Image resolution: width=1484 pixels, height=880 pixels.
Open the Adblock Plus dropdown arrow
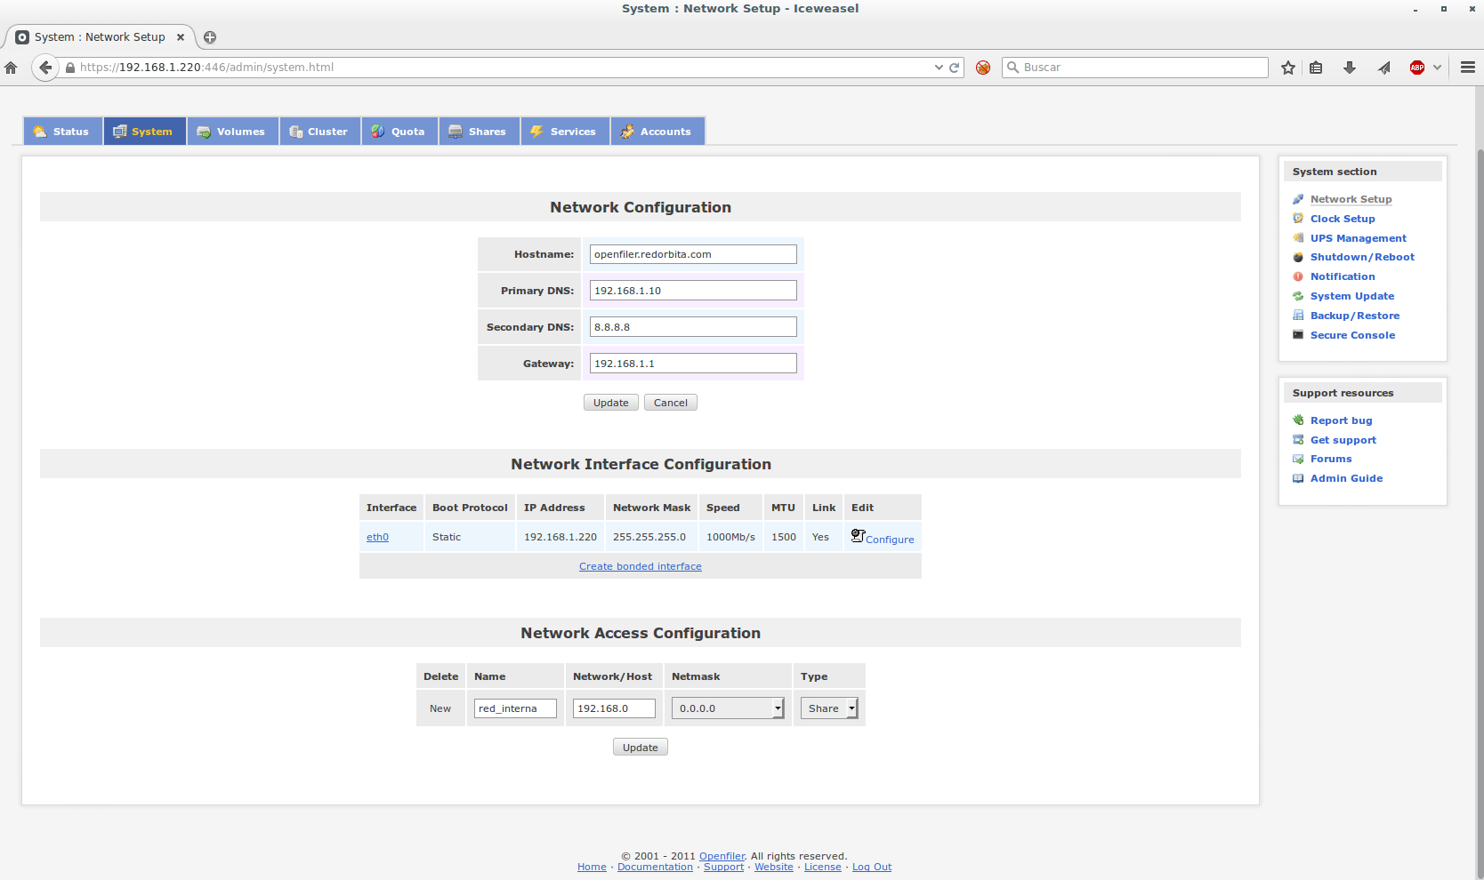click(x=1437, y=68)
